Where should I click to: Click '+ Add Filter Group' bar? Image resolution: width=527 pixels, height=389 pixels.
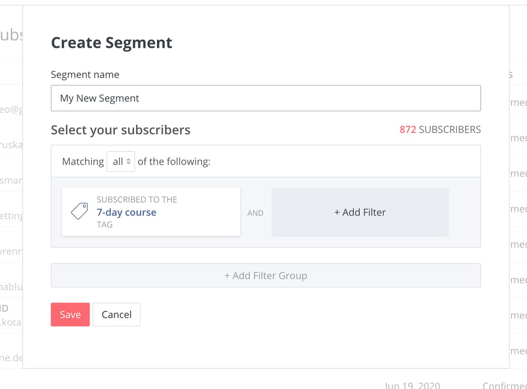(266, 275)
